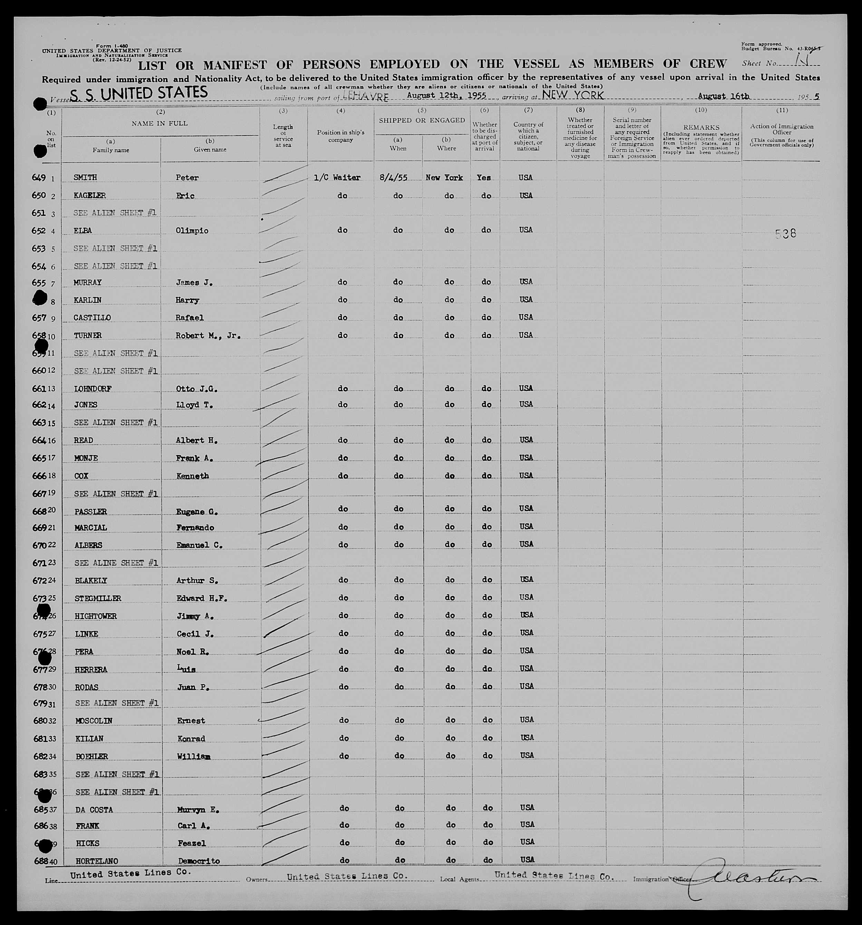This screenshot has height=925, width=862.
Task: Click the family name STEGMILLER
Action: (98, 598)
